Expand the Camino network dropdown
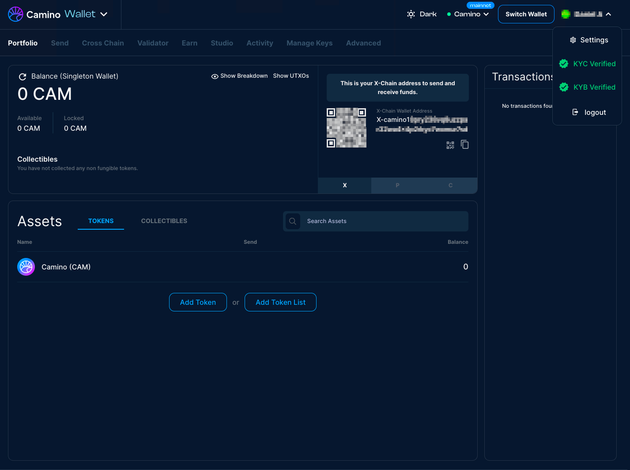 pyautogui.click(x=471, y=14)
